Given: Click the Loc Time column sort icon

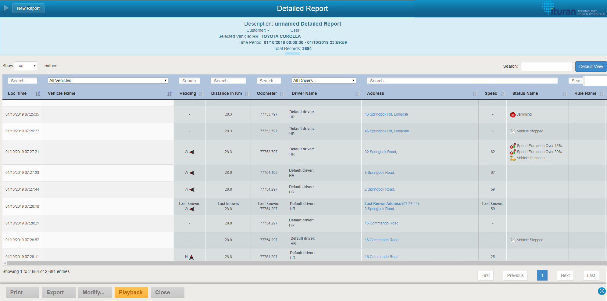Looking at the screenshot, I should coord(38,94).
